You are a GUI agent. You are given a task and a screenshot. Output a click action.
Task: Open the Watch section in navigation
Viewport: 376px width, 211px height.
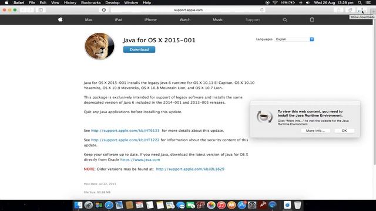[x=185, y=19]
